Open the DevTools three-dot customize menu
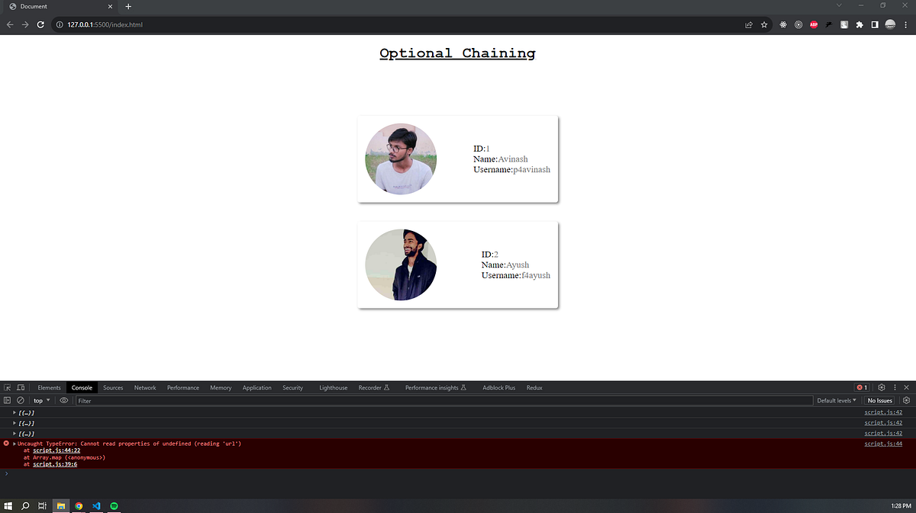This screenshot has height=513, width=916. pos(895,387)
